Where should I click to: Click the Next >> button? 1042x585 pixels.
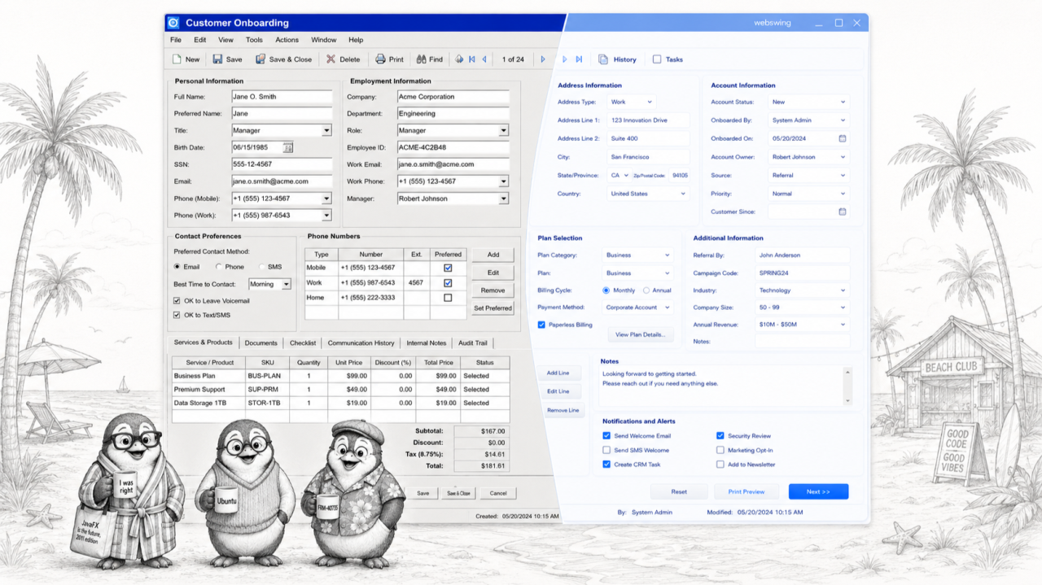click(818, 491)
